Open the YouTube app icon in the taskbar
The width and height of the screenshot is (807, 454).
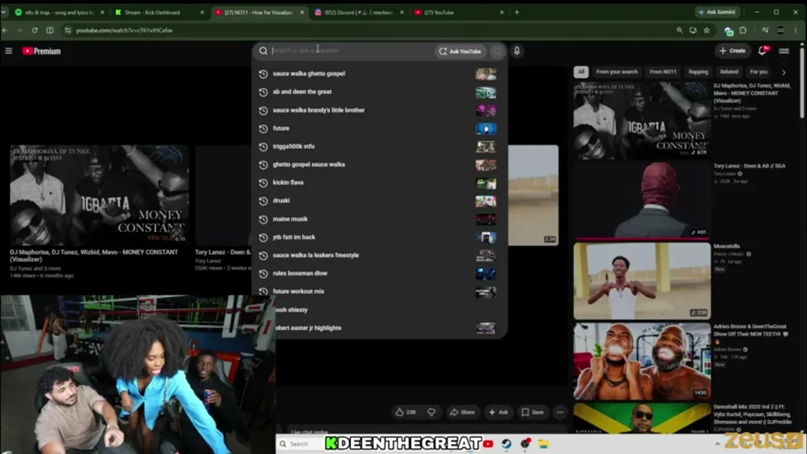[488, 444]
